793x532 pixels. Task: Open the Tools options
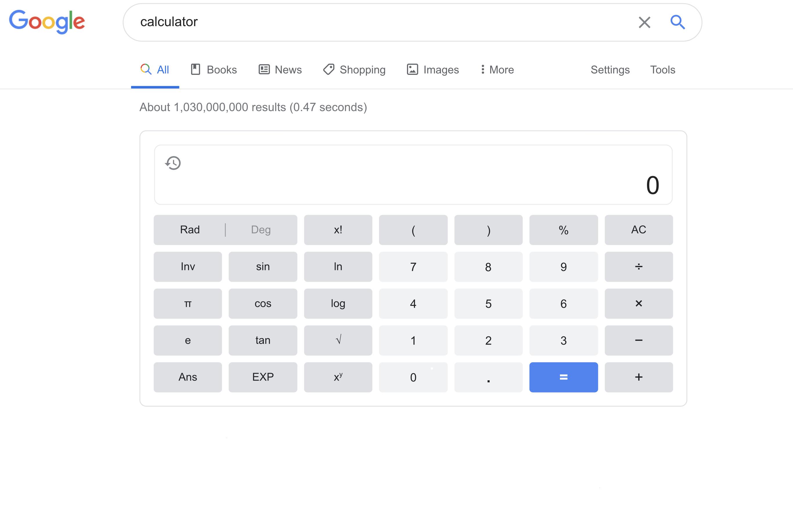[662, 69]
